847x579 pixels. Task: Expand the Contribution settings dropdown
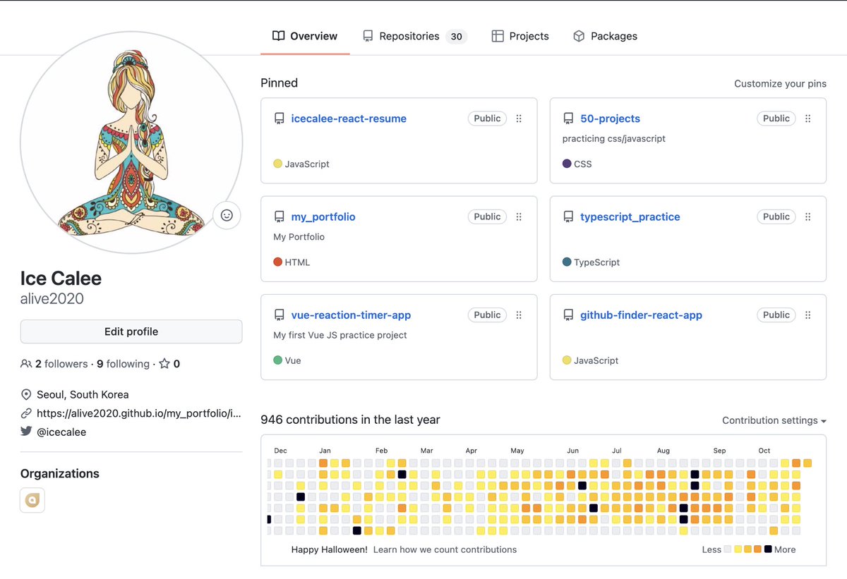tap(774, 420)
